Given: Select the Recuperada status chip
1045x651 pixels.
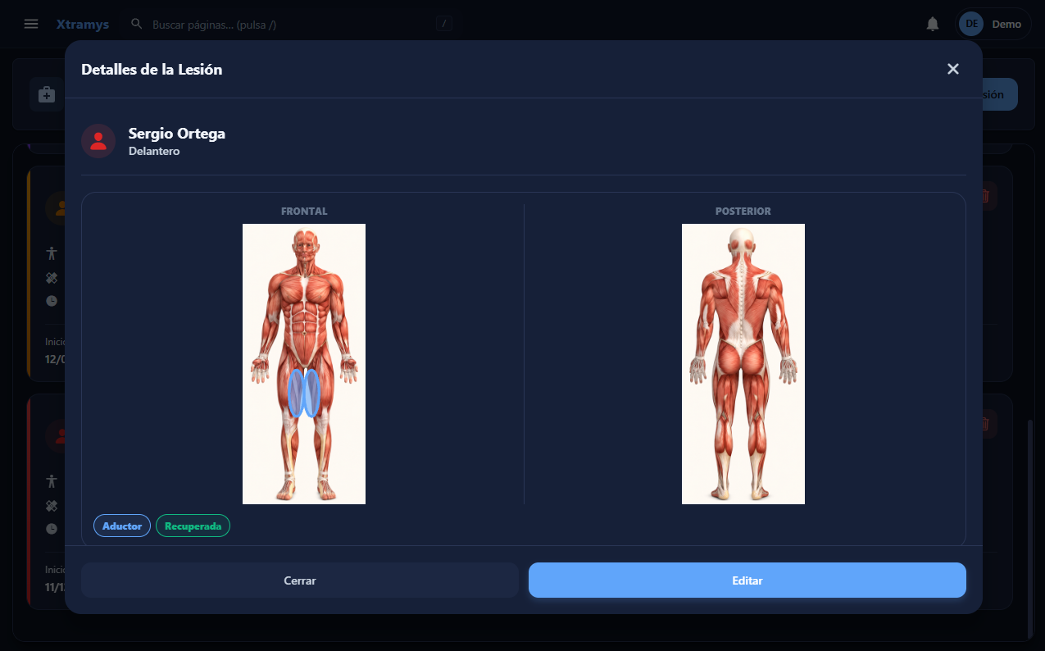Looking at the screenshot, I should [193, 526].
